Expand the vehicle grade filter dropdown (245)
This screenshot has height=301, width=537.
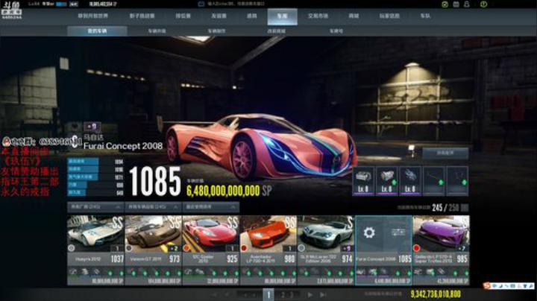pos(153,207)
